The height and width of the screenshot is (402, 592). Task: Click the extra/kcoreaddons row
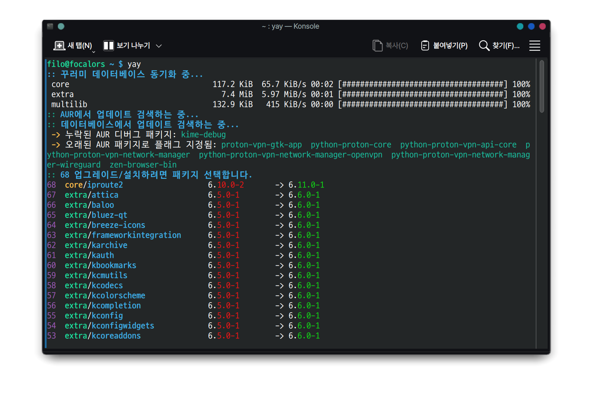coord(183,336)
